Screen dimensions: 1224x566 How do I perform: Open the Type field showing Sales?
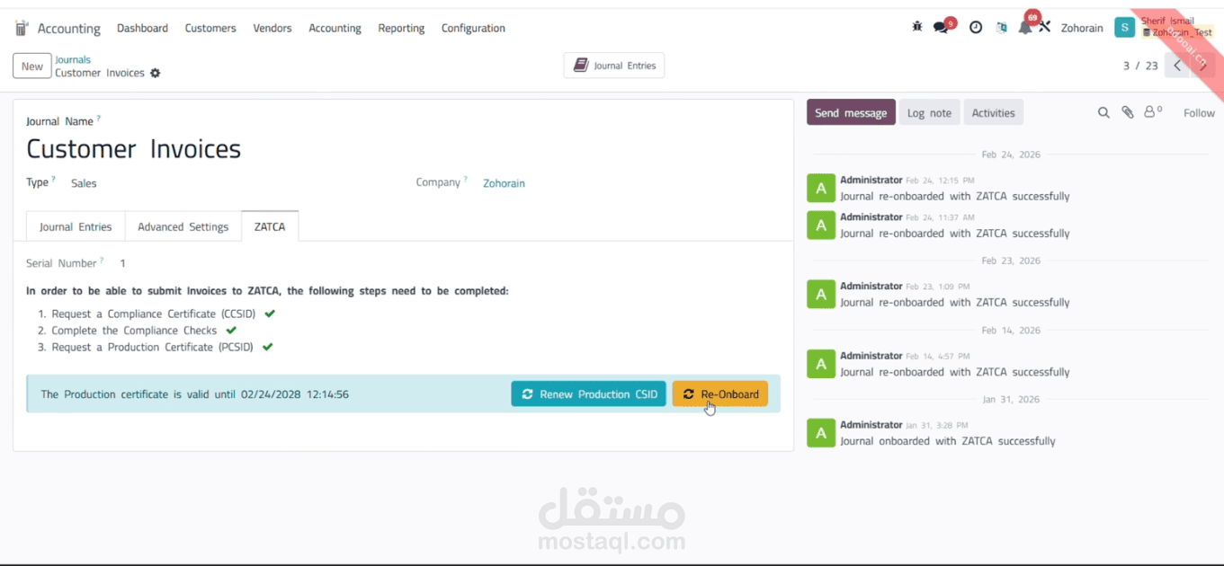[84, 183]
